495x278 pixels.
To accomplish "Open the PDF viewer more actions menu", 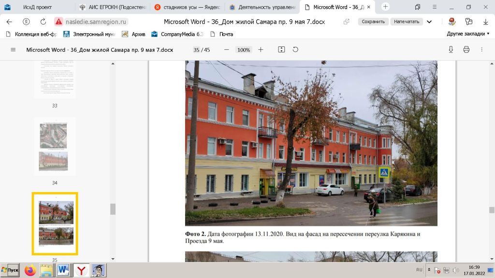I will (481, 50).
